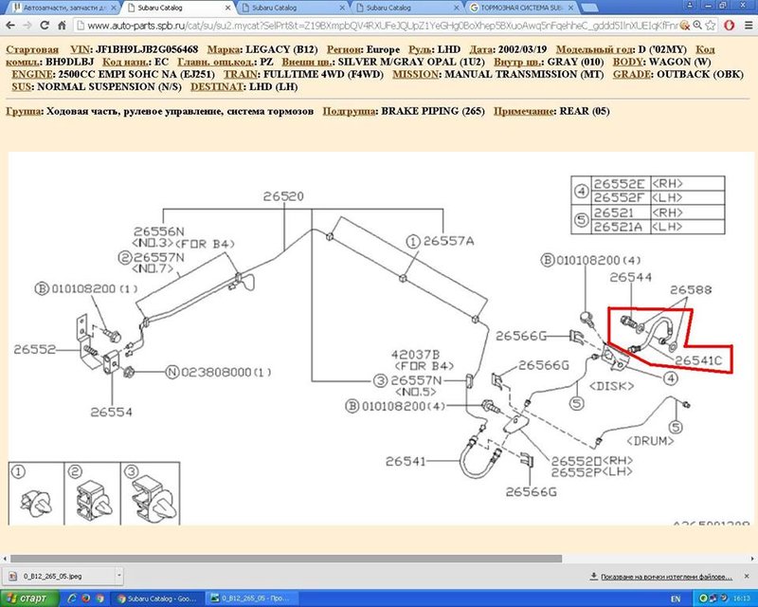Click the browser forward arrow

coord(27,26)
